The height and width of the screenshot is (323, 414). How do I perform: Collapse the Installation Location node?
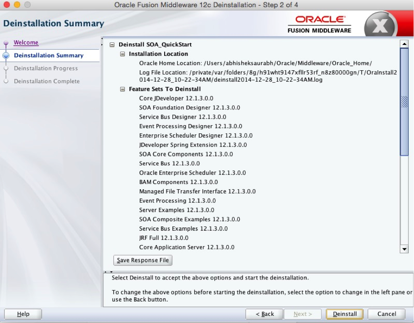click(x=122, y=54)
